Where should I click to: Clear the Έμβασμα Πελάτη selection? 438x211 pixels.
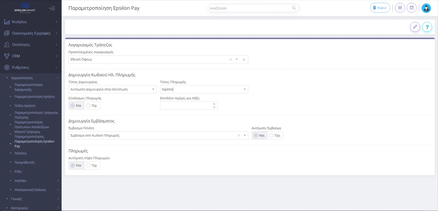pos(239,136)
